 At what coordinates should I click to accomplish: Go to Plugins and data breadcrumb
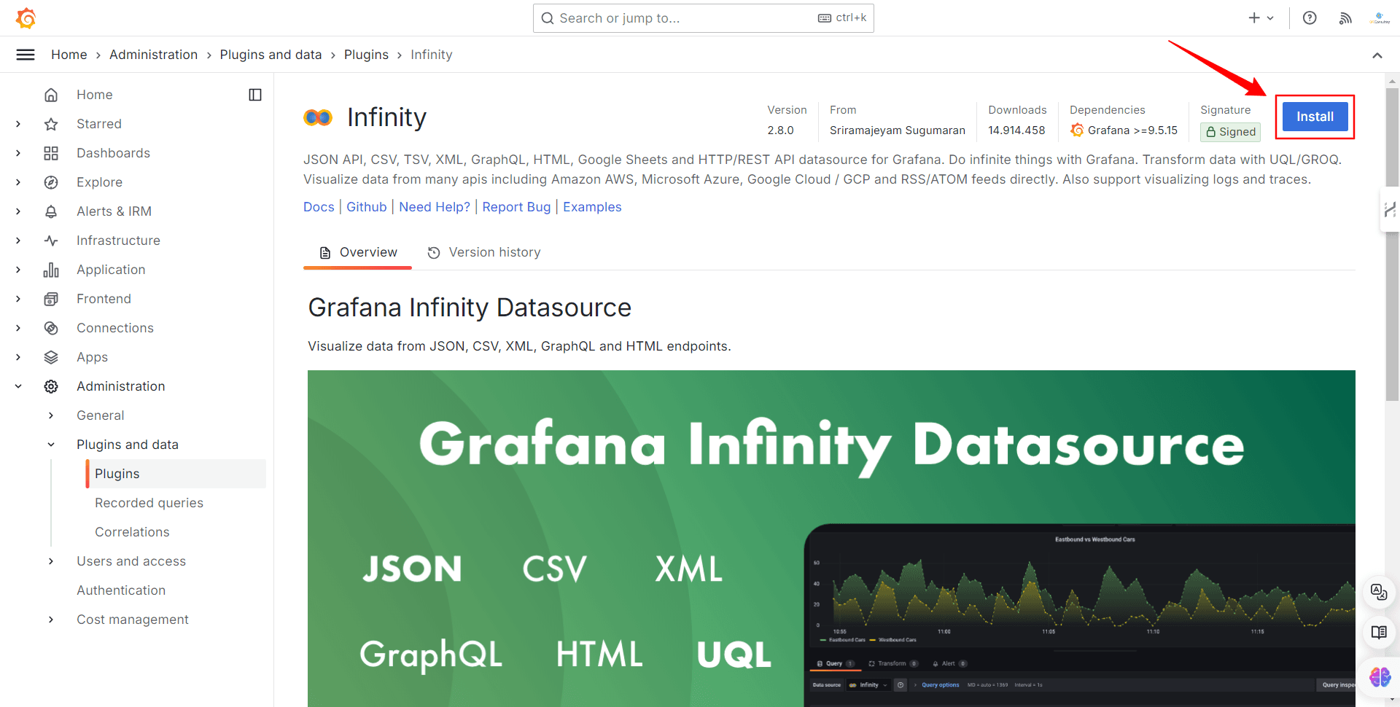(x=271, y=55)
